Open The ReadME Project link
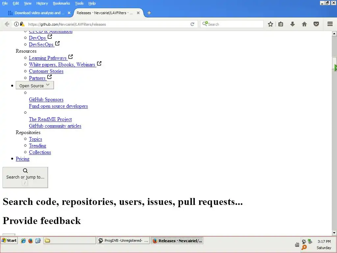The image size is (337, 253). tap(50, 119)
